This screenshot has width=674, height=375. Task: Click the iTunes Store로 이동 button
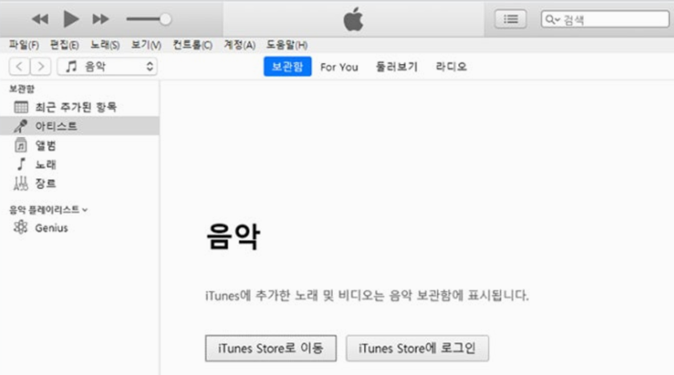270,348
